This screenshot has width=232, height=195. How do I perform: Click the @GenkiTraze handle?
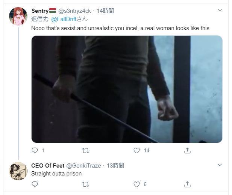pyautogui.click(x=83, y=166)
